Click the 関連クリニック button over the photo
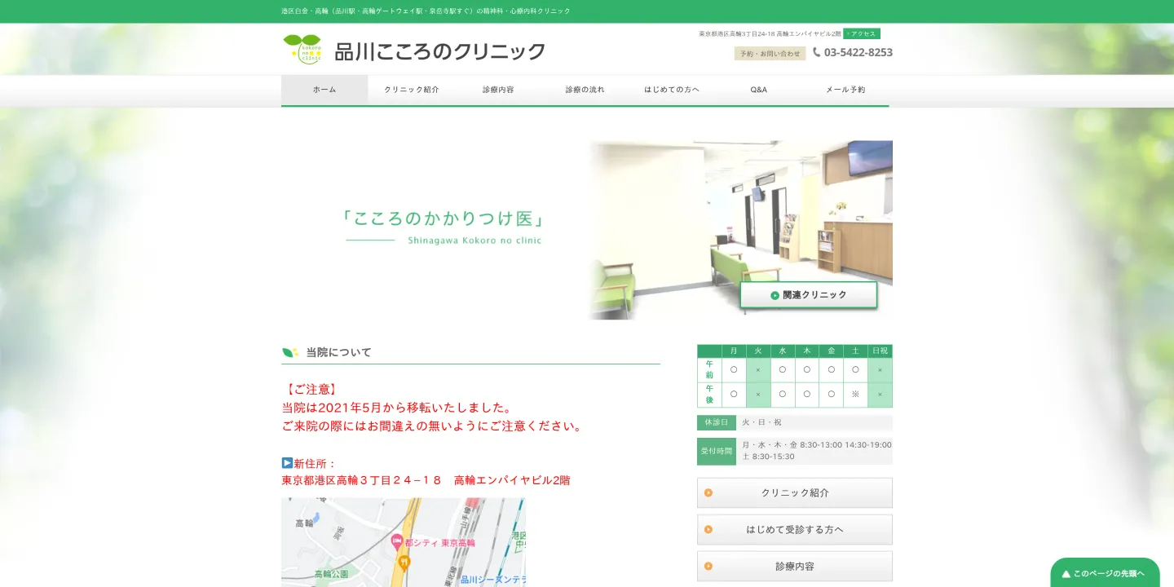 click(808, 295)
